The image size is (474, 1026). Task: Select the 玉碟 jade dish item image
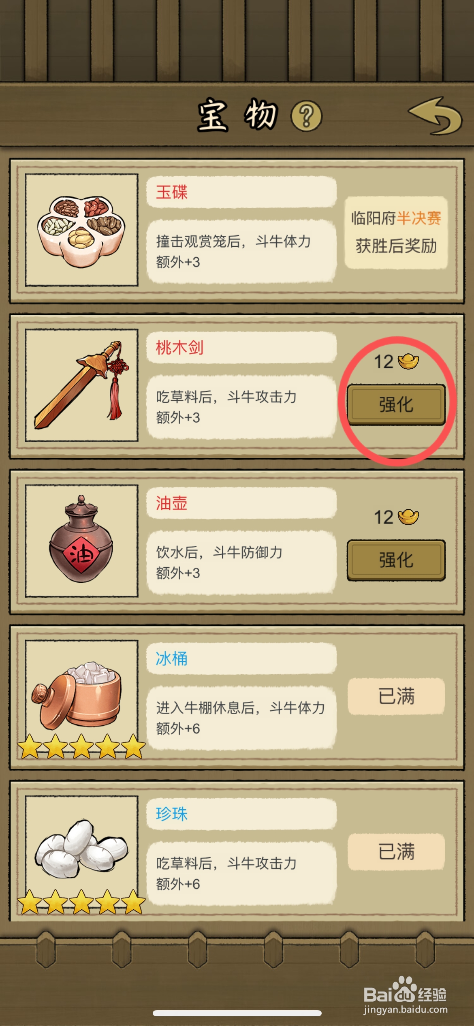coord(81,230)
